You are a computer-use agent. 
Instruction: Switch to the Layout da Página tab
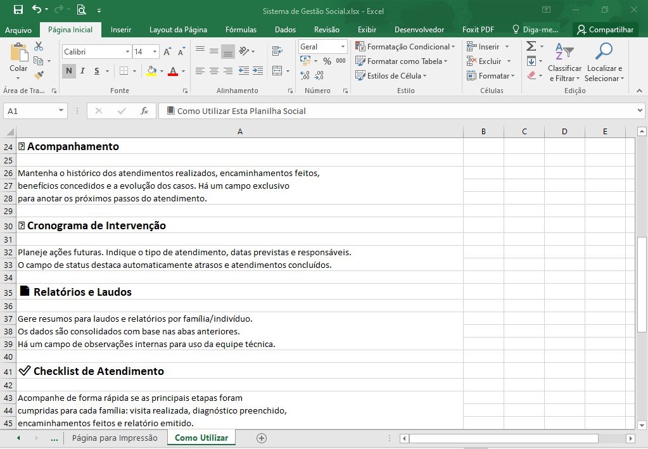[x=178, y=30]
